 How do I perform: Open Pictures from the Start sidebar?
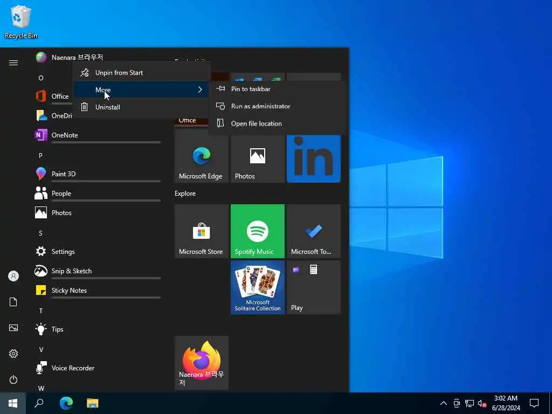click(13, 328)
